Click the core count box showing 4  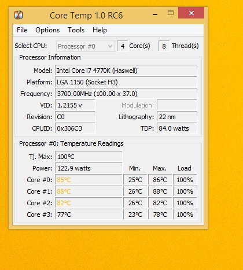[123, 46]
